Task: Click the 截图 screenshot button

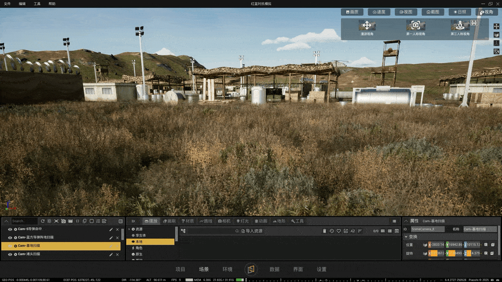Action: (x=432, y=12)
